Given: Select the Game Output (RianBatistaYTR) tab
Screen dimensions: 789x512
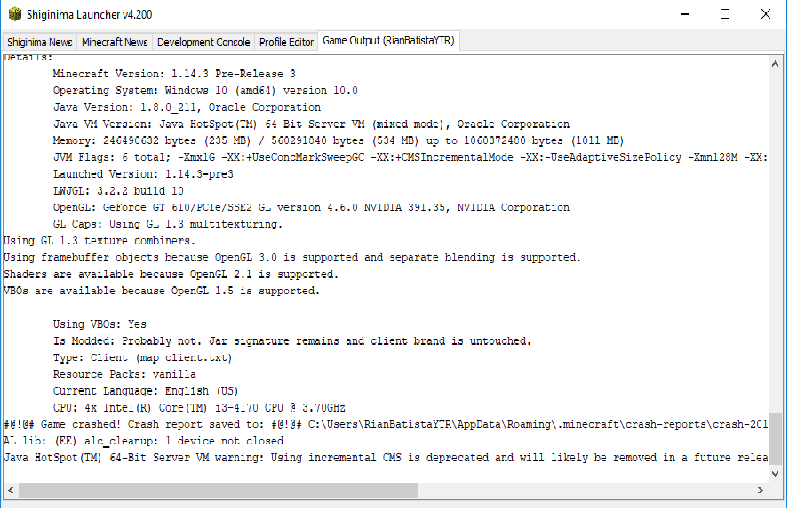Looking at the screenshot, I should (x=388, y=41).
